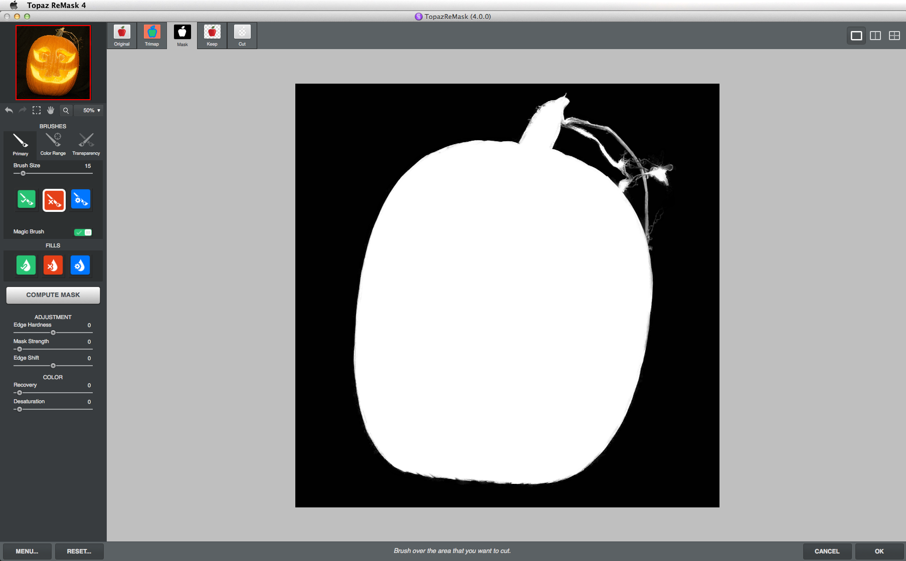This screenshot has width=906, height=561.
Task: Choose the green Keep fill tool
Action: (26, 265)
